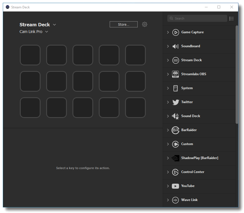This screenshot has height=213, width=244.
Task: Click the actions list vertical scrollbar
Action: point(237,75)
